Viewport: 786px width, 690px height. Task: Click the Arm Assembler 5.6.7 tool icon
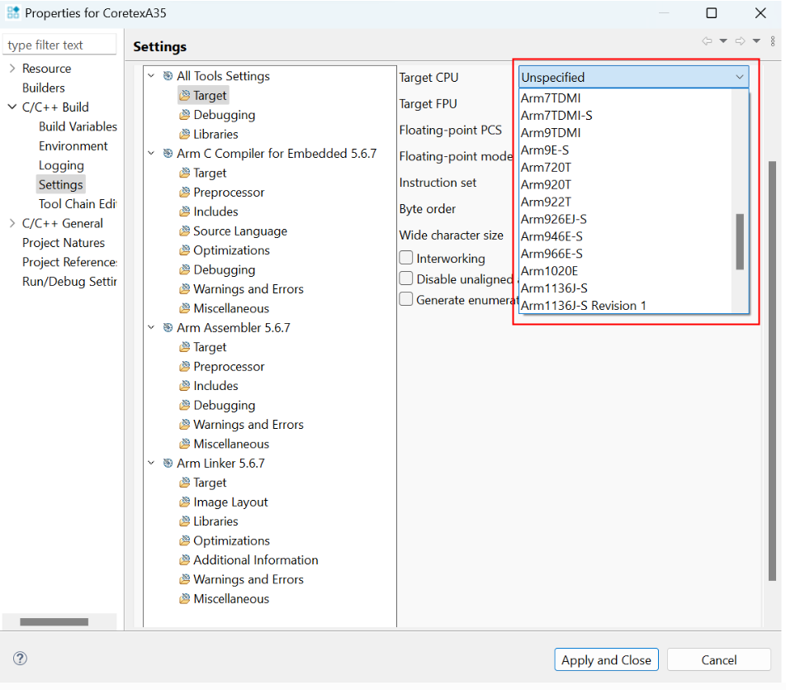[x=168, y=328]
